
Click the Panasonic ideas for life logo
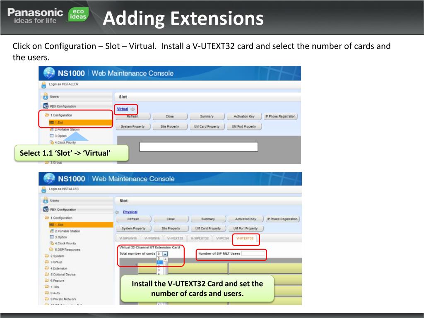[35, 15]
